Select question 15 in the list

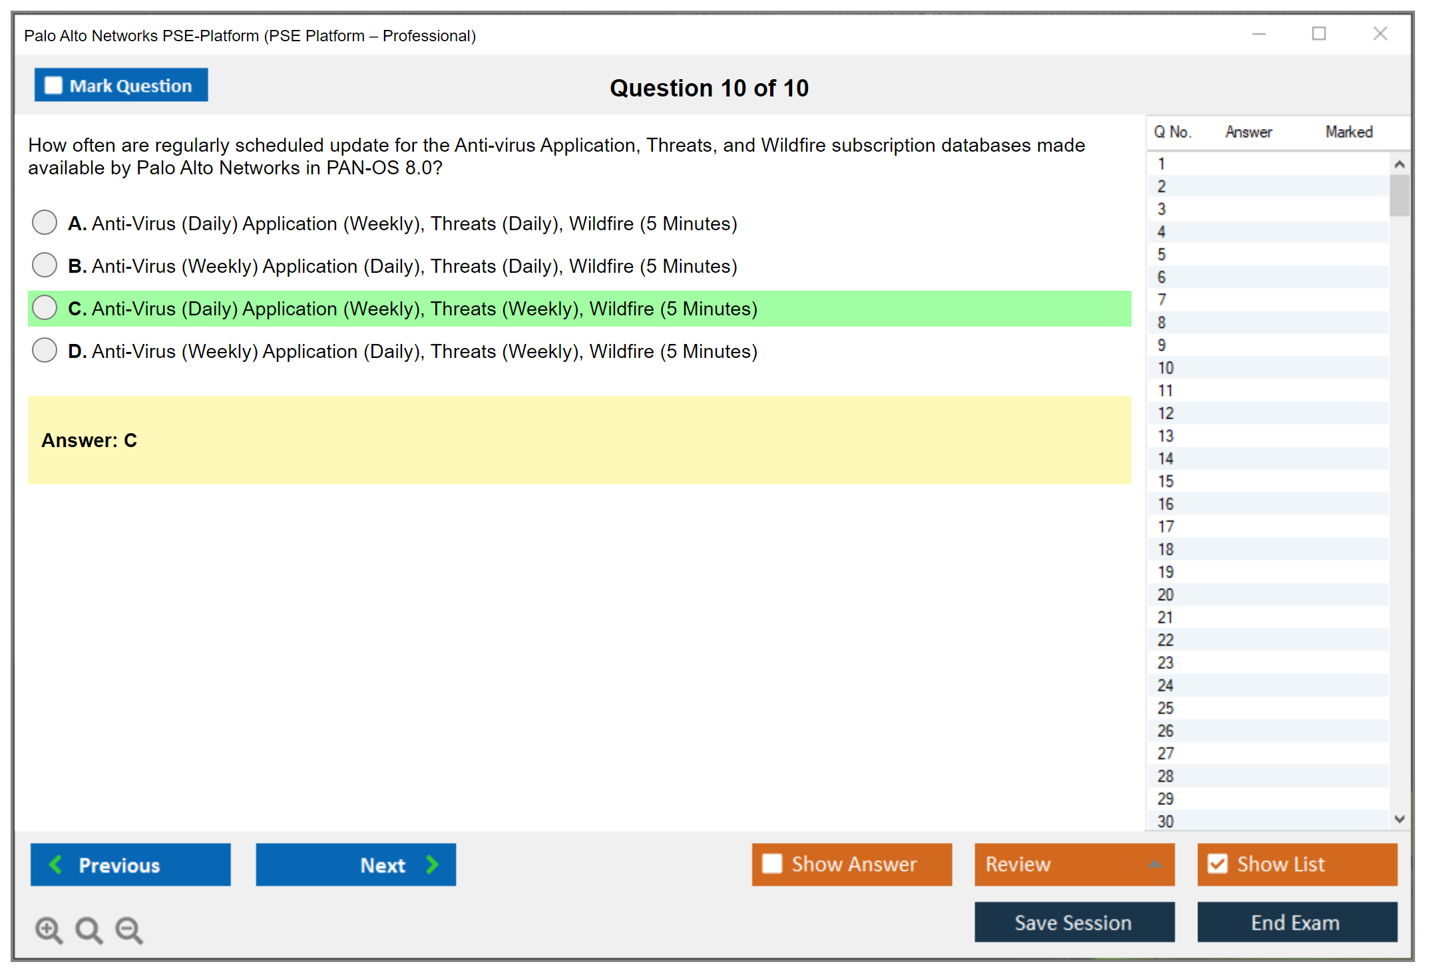(x=1165, y=481)
